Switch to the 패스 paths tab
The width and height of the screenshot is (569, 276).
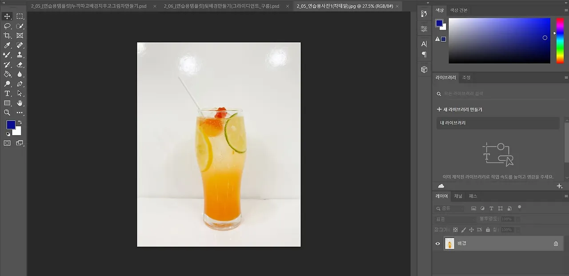coord(473,196)
